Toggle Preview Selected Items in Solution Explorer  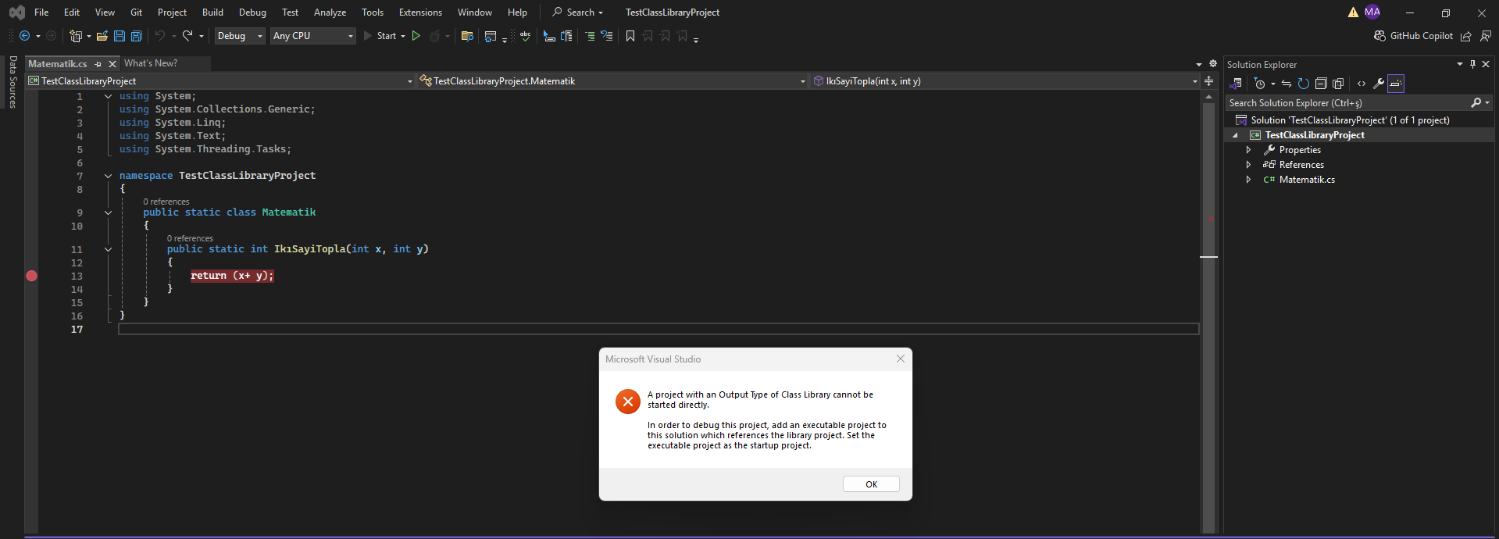1396,84
